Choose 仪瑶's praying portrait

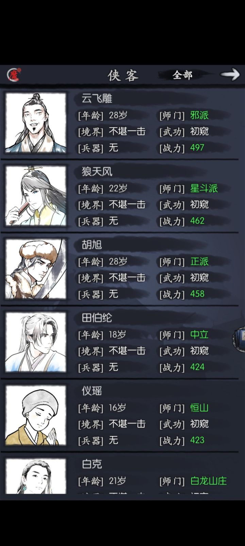[35, 415]
